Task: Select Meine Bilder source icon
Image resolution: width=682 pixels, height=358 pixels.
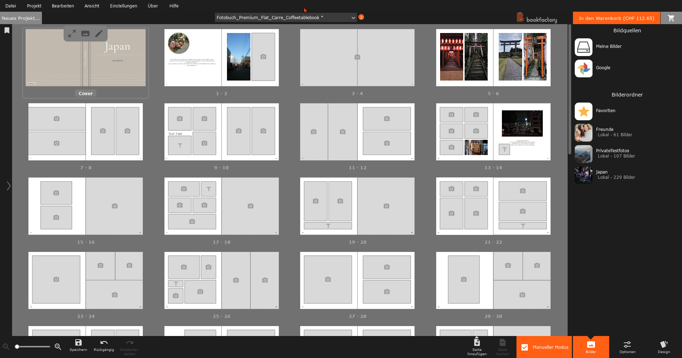Action: click(x=584, y=47)
